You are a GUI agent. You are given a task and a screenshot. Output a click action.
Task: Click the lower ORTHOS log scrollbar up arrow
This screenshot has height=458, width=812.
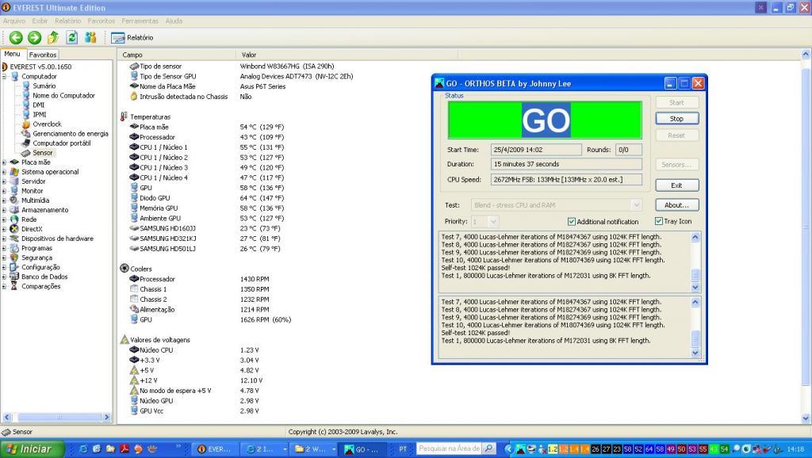pos(695,302)
